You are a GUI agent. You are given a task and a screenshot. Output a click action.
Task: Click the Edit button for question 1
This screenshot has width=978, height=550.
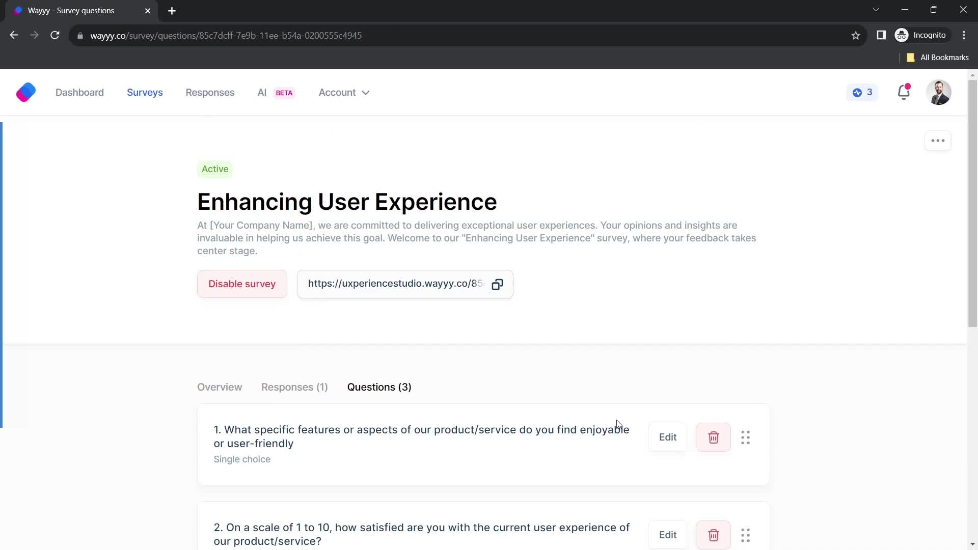(667, 437)
